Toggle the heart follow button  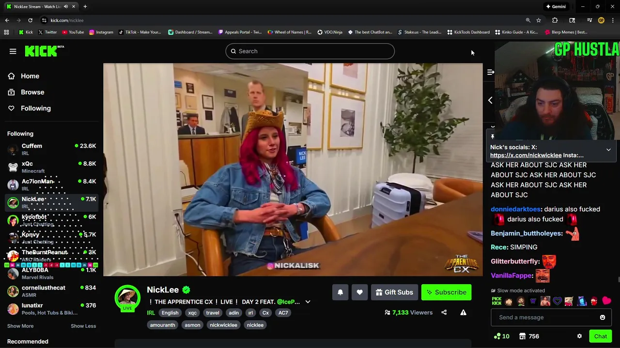[359, 292]
